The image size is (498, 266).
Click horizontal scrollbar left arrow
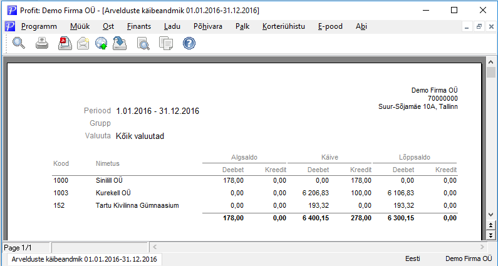(155, 247)
